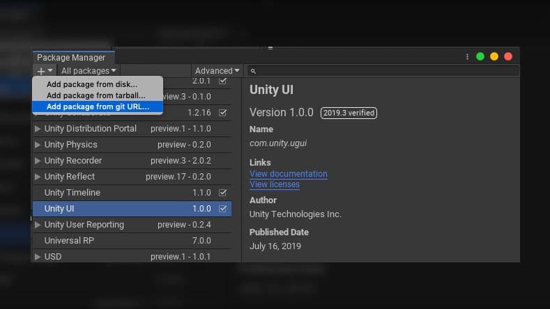Open the All packages dropdown

pos(89,71)
